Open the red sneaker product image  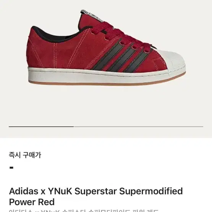click(106, 48)
